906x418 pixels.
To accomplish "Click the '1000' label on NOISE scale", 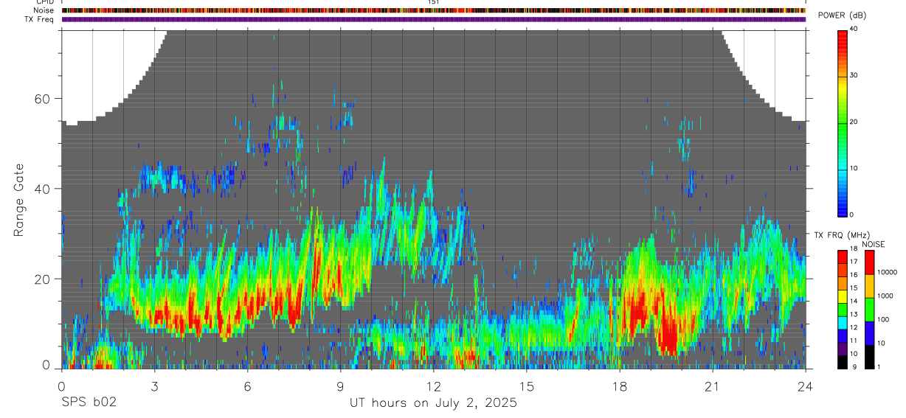I will click(885, 296).
